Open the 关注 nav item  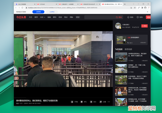click(x=30, y=17)
